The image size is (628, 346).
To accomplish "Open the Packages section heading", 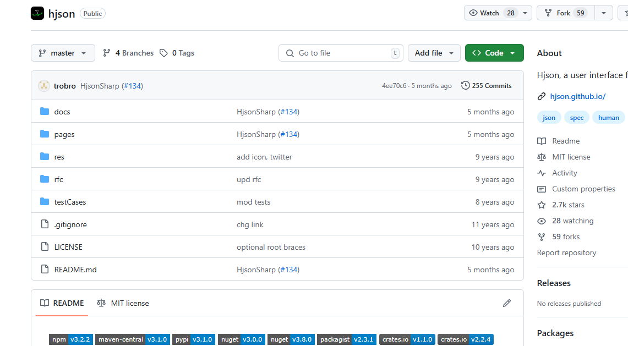I will (555, 333).
